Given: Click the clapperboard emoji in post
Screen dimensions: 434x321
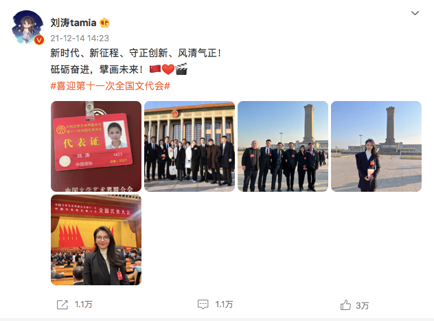Looking at the screenshot, I should click(181, 69).
